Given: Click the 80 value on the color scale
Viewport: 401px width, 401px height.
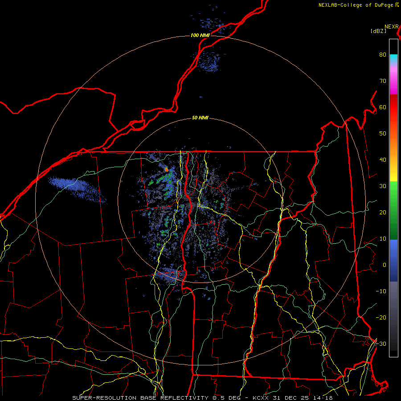Looking at the screenshot, I should pos(383,55).
